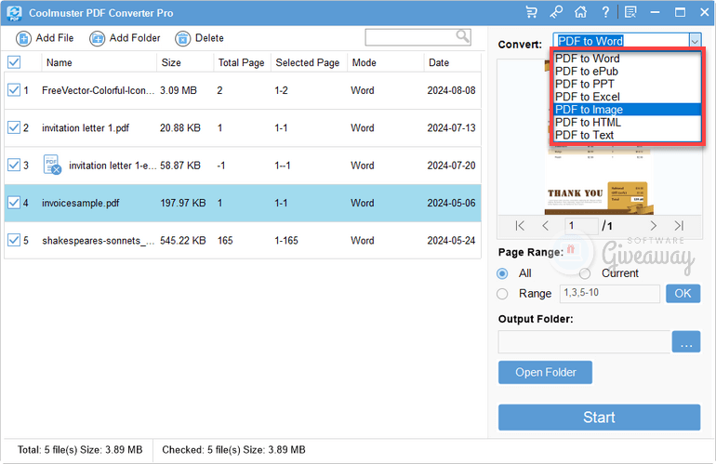Uncheck the FreeVector-Colorful-Icon file checkbox
This screenshot has width=716, height=464.
(14, 90)
